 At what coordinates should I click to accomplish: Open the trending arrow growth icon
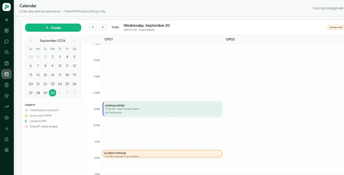(7, 107)
